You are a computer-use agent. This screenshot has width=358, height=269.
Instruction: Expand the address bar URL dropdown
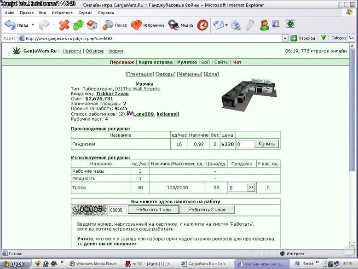coord(285,38)
